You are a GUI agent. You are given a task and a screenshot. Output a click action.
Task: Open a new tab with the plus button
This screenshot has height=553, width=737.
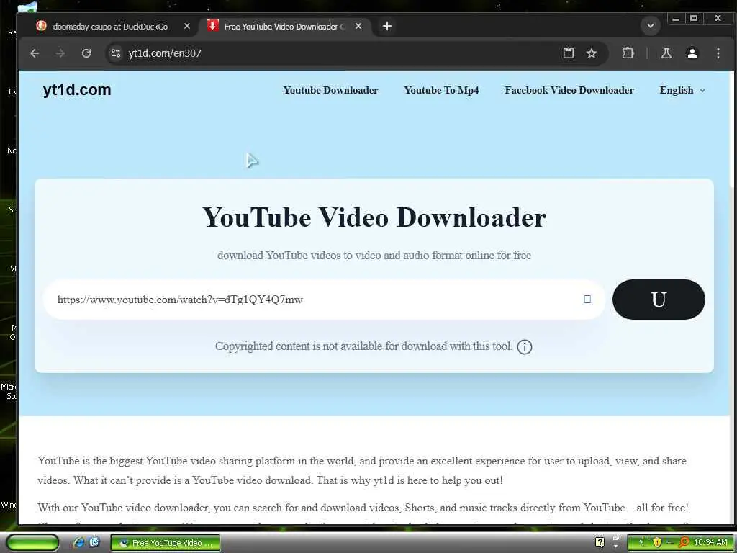[386, 27]
